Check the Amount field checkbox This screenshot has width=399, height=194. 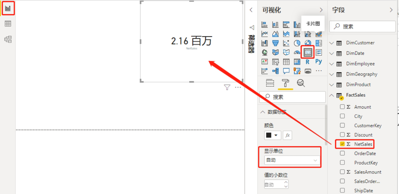(x=342, y=107)
